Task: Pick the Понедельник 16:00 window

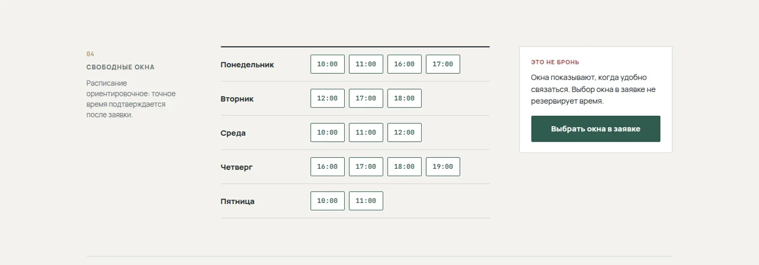Action: [404, 64]
